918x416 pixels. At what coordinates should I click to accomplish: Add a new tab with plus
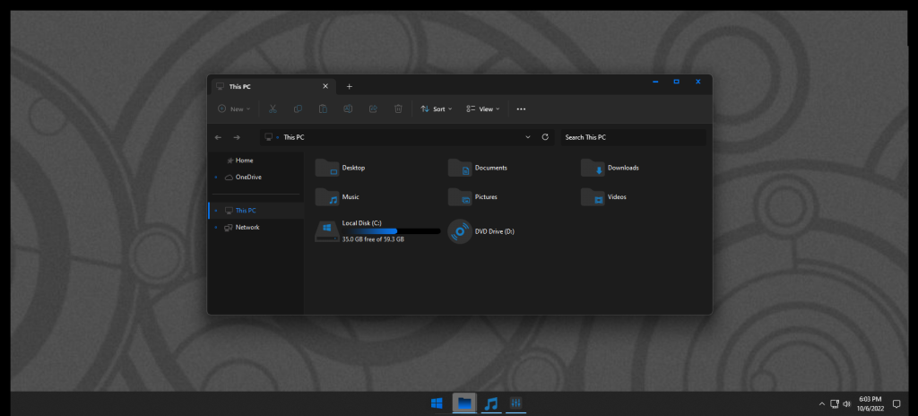tap(350, 86)
